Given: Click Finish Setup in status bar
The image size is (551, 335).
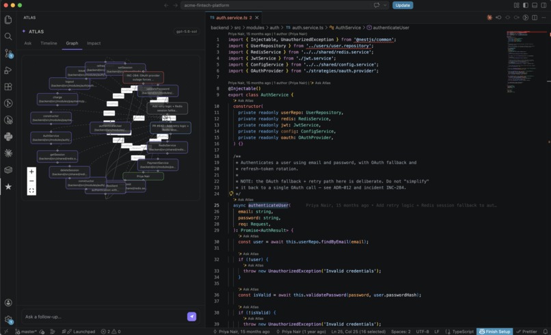Looking at the screenshot, I should (x=495, y=332).
